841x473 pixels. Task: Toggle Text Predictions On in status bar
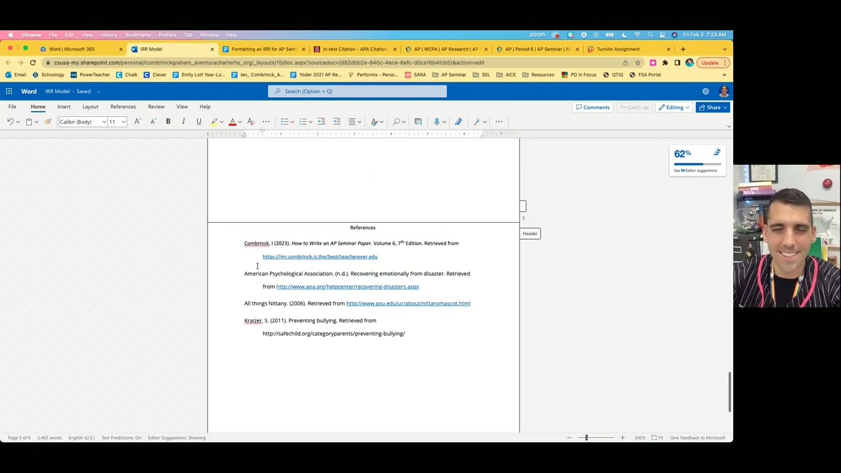(x=121, y=438)
